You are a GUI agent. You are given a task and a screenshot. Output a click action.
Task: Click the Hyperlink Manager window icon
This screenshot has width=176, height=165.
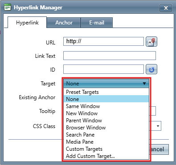(x=8, y=7)
